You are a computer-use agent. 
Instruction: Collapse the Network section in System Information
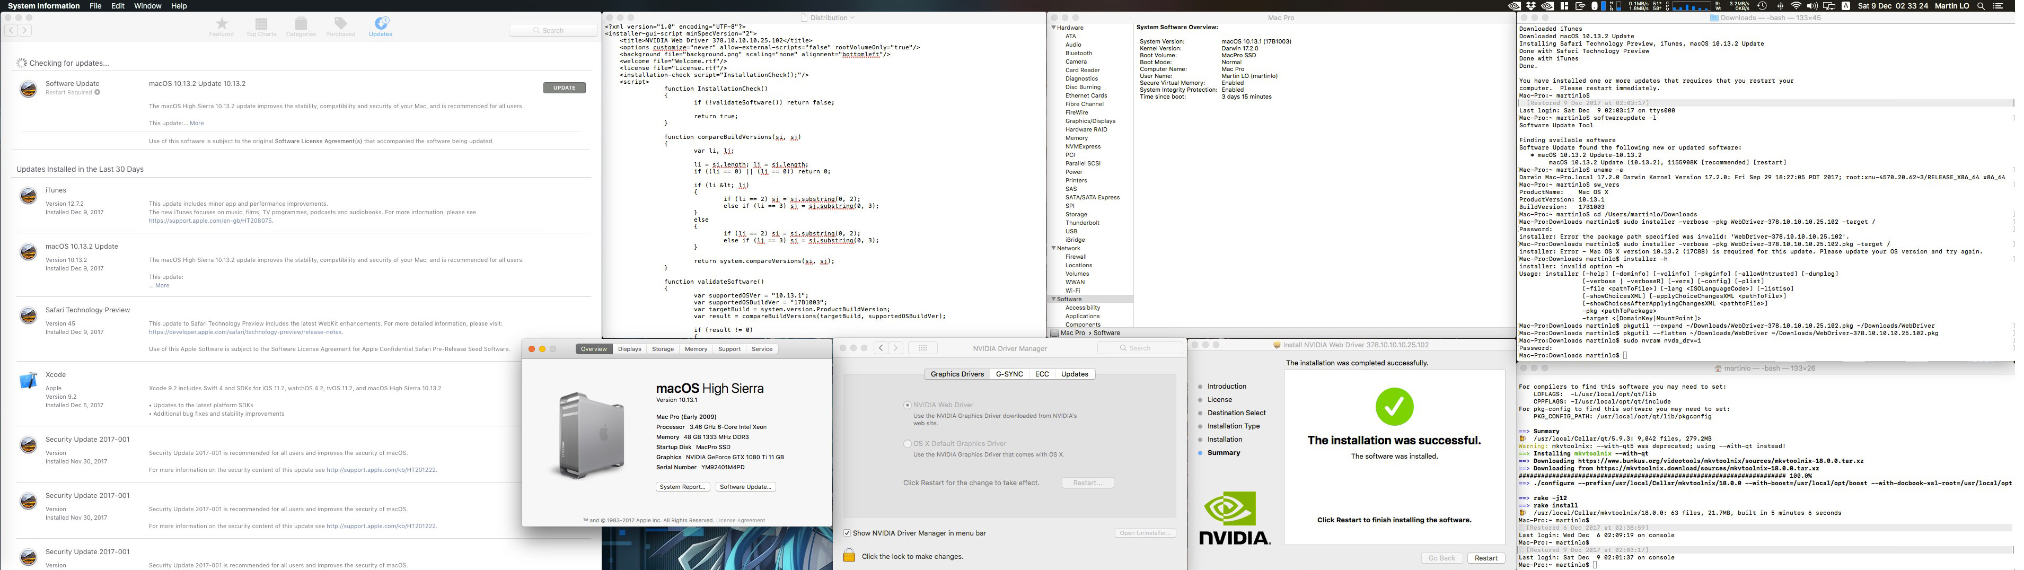pos(1054,249)
